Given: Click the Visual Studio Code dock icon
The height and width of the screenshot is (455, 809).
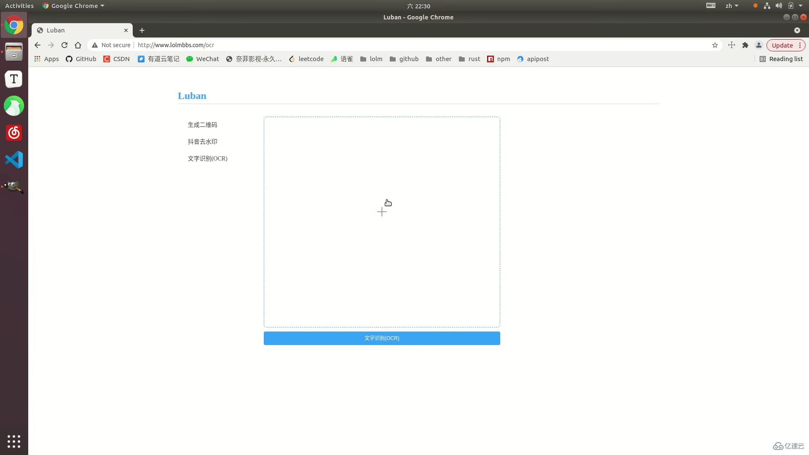Looking at the screenshot, I should coord(13,160).
